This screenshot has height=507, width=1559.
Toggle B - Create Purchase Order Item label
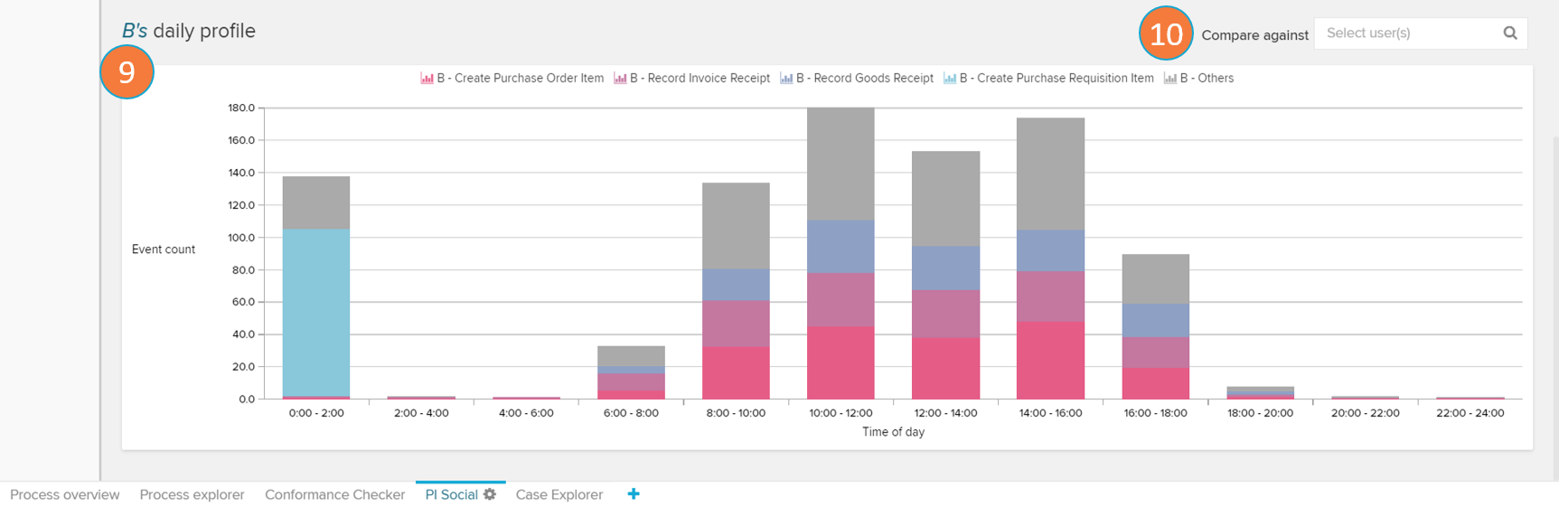(x=520, y=79)
